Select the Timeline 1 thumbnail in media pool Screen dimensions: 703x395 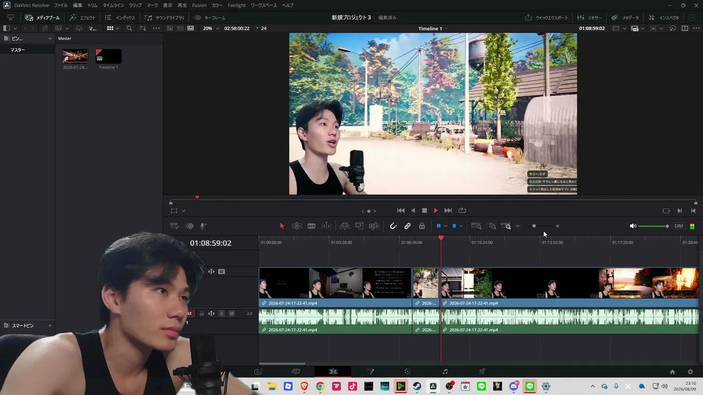pyautogui.click(x=108, y=57)
